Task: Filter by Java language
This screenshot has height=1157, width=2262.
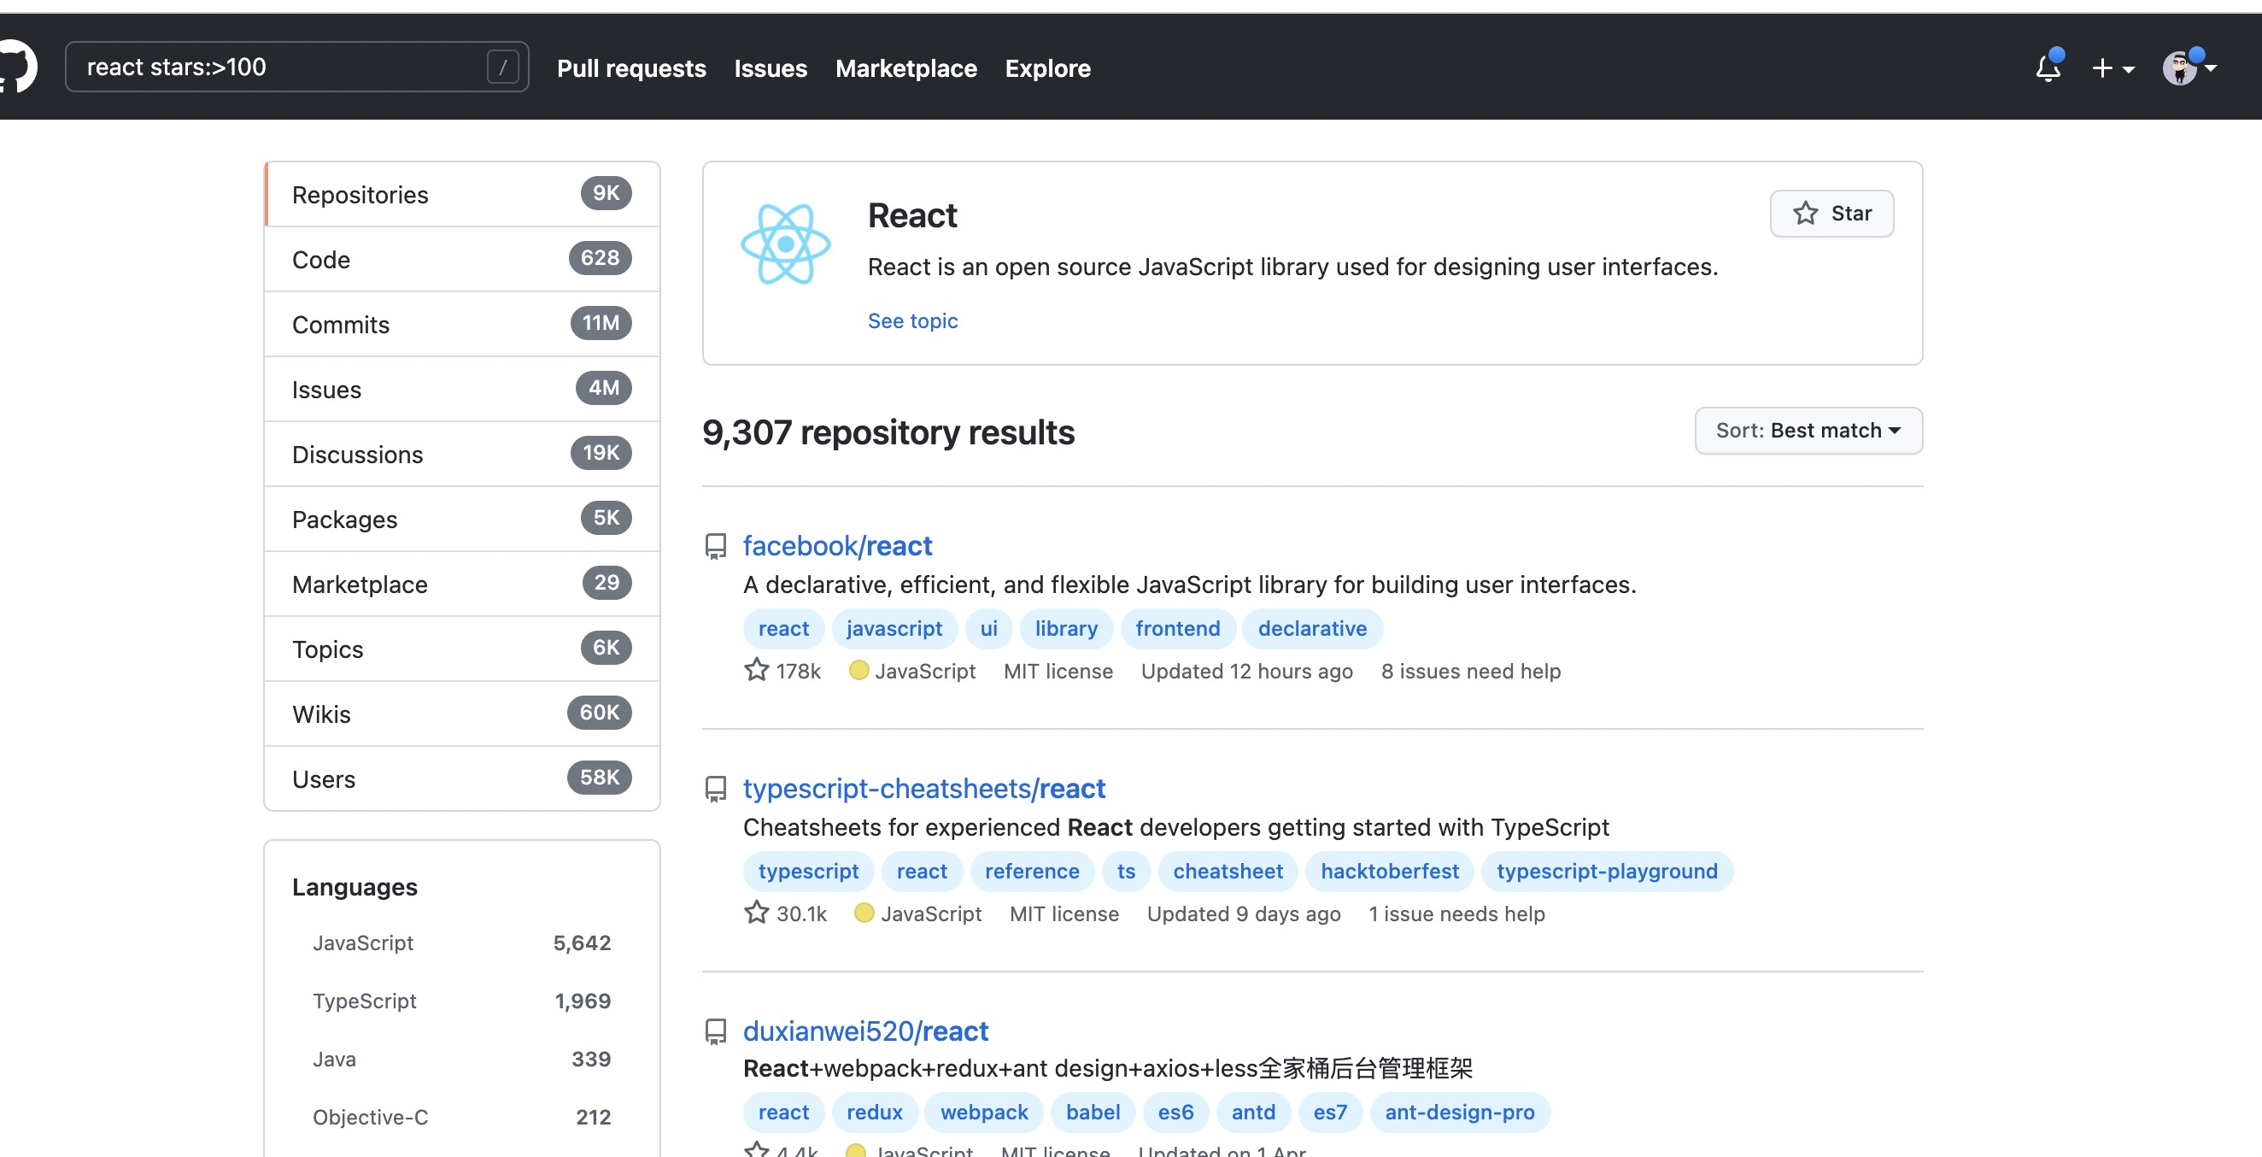Action: tap(462, 1059)
